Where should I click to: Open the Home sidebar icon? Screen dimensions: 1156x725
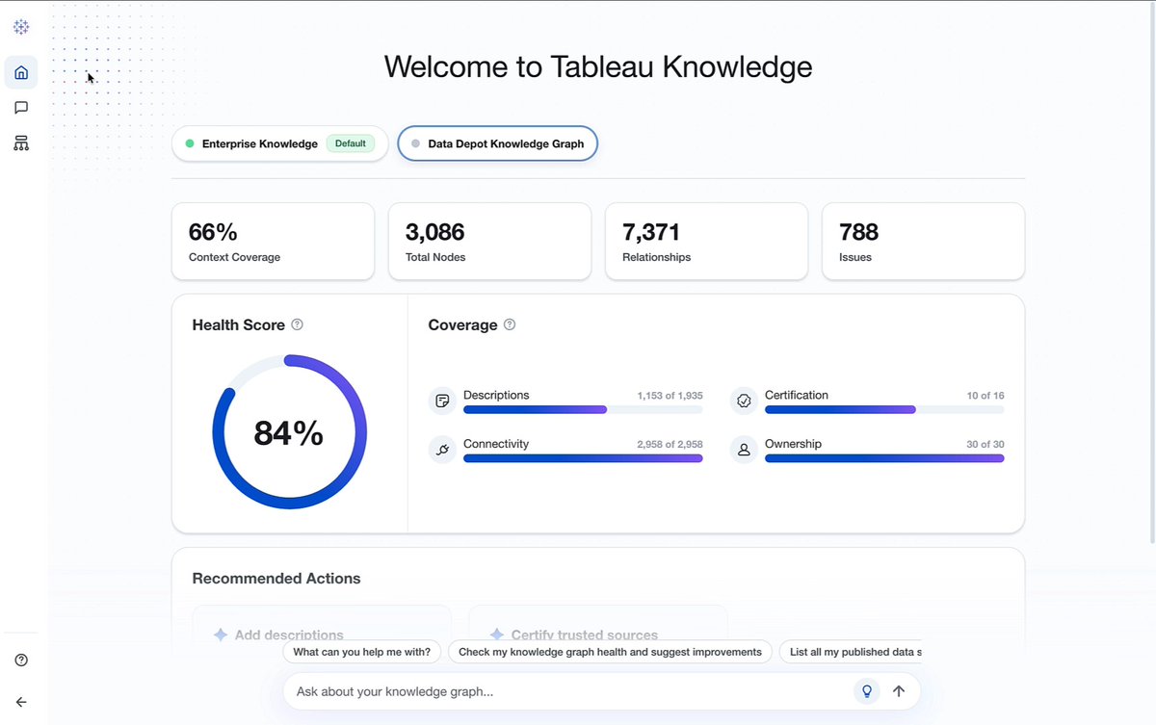[21, 72]
